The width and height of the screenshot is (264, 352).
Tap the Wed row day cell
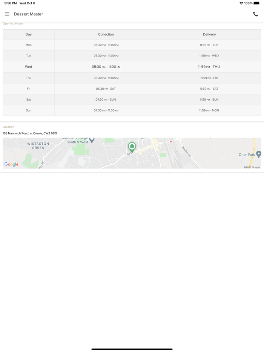(29, 67)
